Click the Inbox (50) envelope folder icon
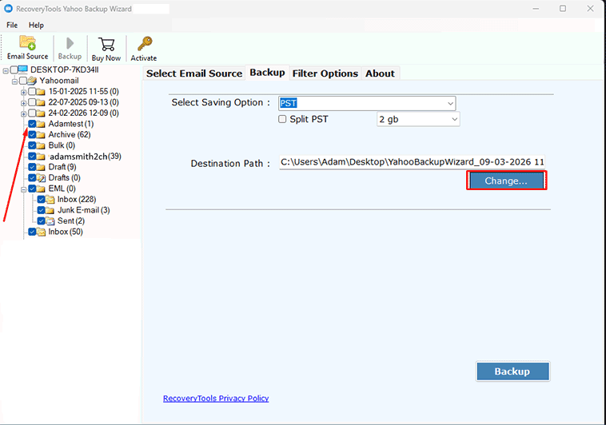Image resolution: width=606 pixels, height=425 pixels. (x=42, y=232)
